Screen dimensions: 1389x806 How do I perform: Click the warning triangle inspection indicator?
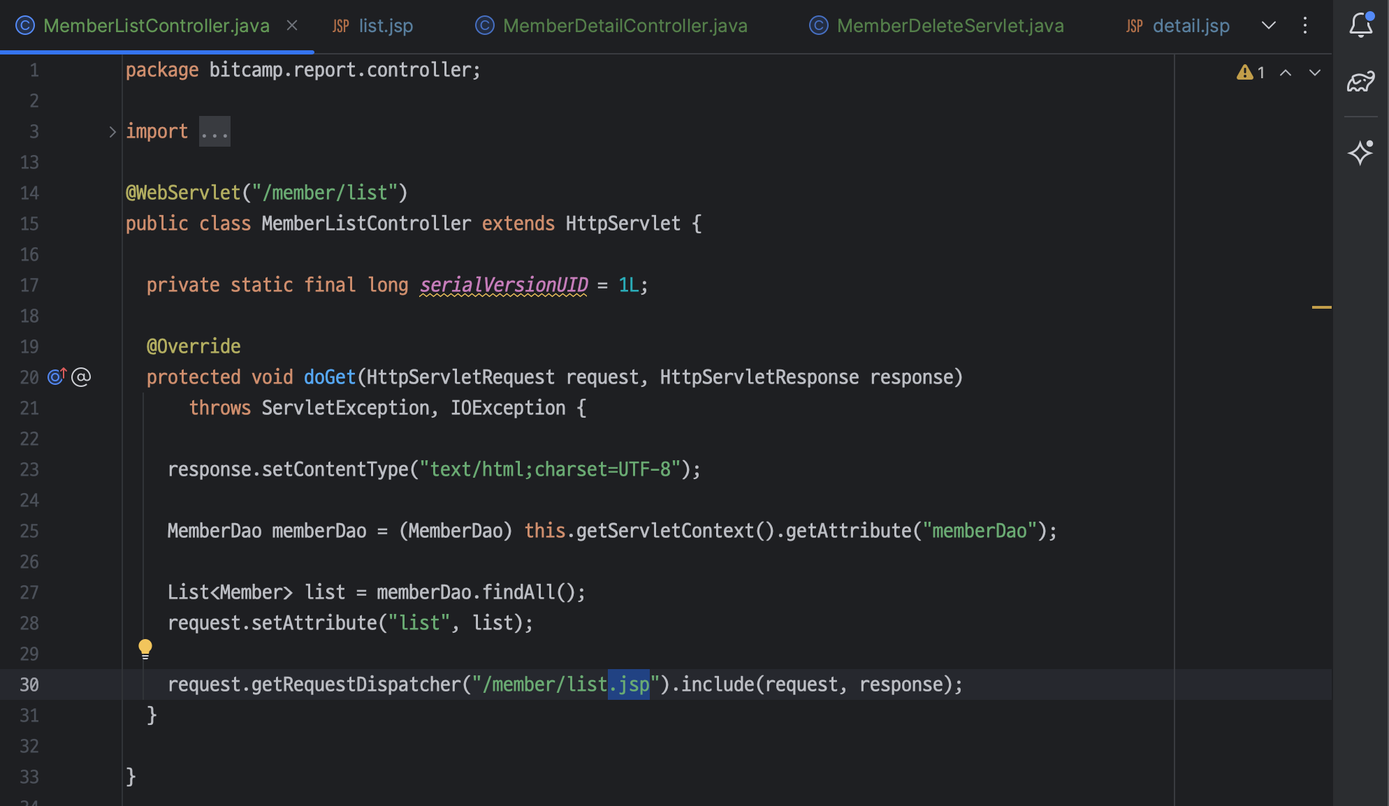point(1244,73)
